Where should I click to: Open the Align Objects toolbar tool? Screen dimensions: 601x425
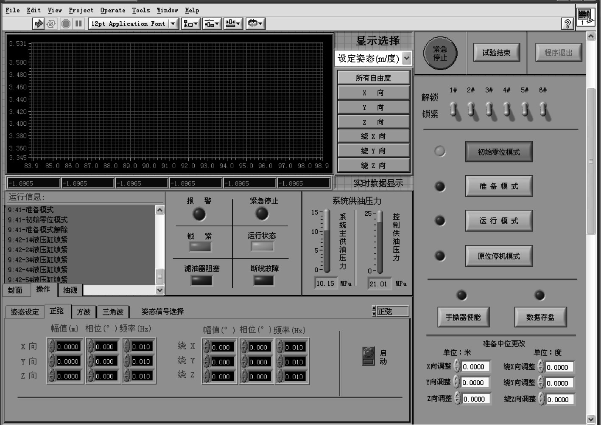pos(190,24)
